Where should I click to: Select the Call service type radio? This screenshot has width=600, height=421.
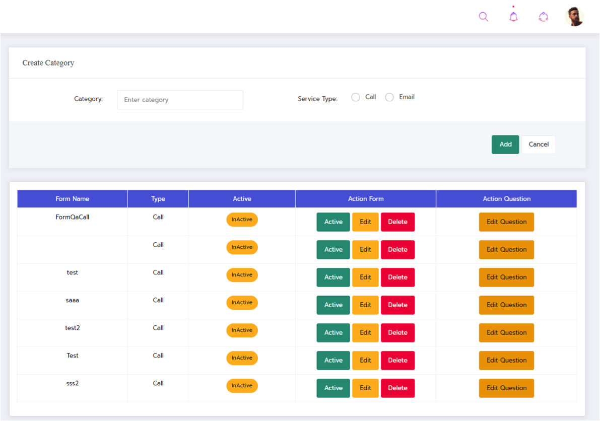click(x=356, y=97)
